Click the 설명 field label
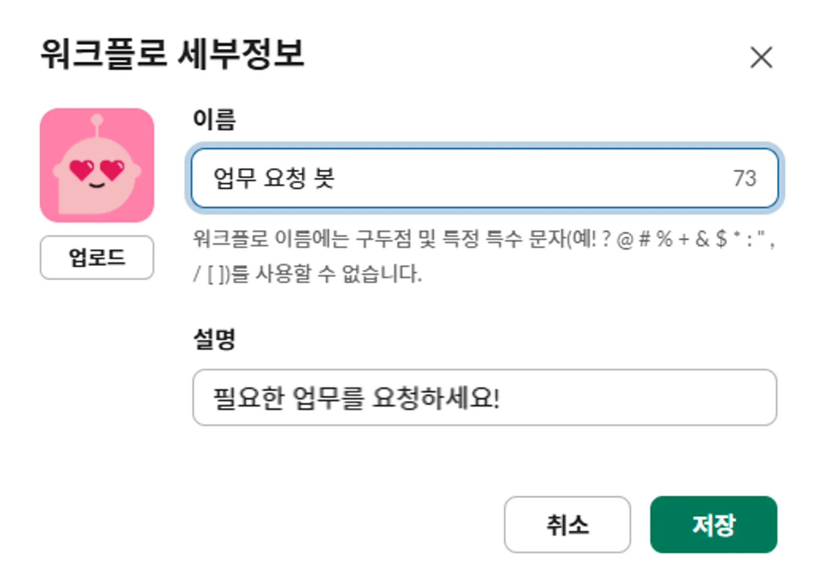The image size is (814, 585). click(x=214, y=339)
